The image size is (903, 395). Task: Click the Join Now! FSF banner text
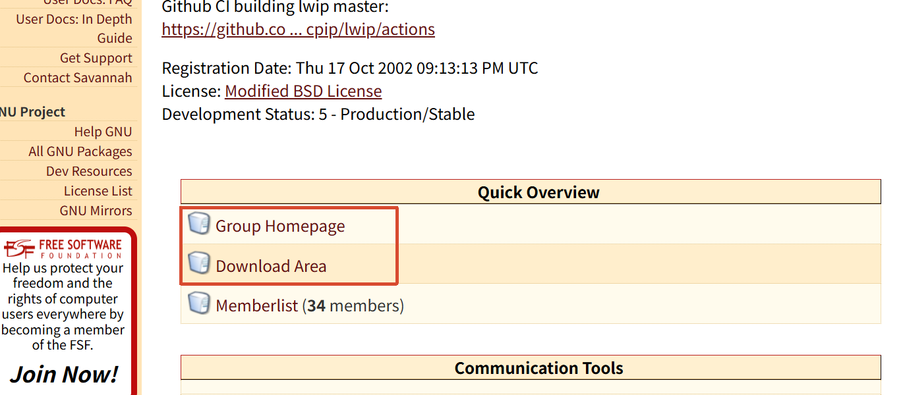tap(64, 375)
